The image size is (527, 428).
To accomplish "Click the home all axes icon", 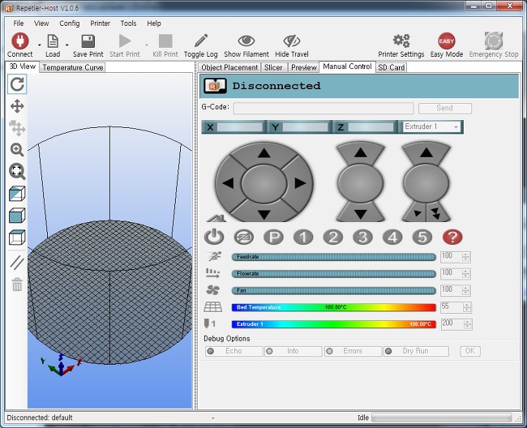I will 216,218.
